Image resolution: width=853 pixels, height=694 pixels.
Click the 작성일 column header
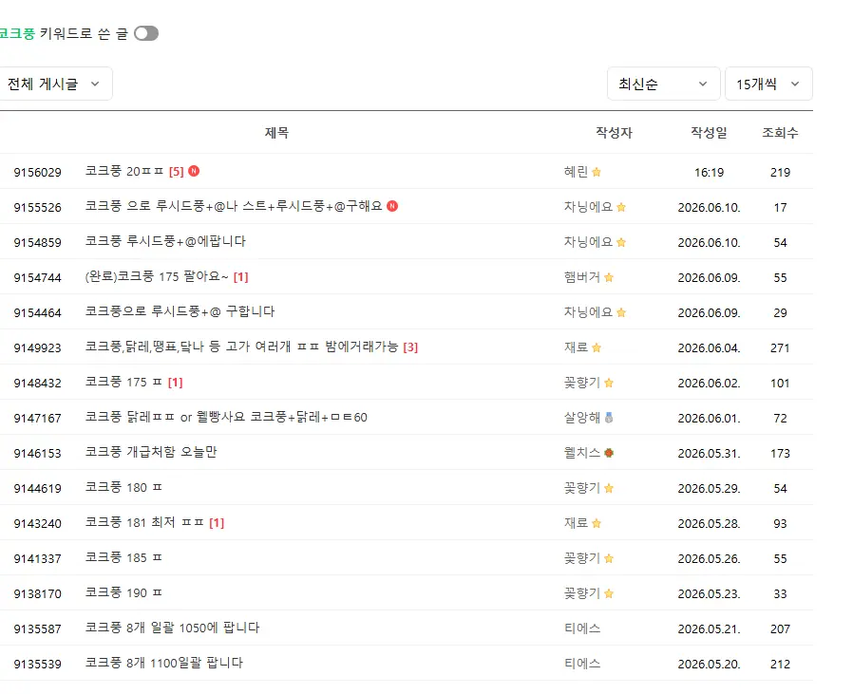pos(709,132)
